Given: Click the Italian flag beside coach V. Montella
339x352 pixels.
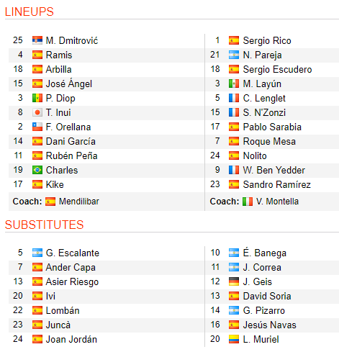Looking at the screenshot, I should (248, 202).
